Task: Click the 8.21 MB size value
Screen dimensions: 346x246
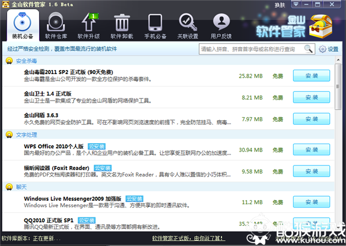Action: coord(252,98)
